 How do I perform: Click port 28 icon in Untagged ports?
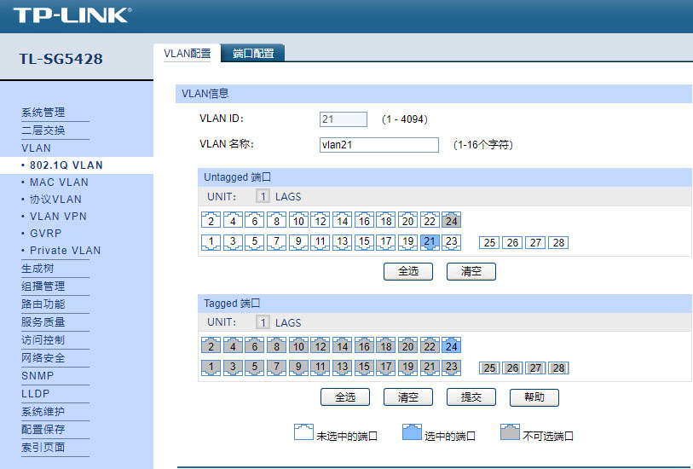coord(558,243)
